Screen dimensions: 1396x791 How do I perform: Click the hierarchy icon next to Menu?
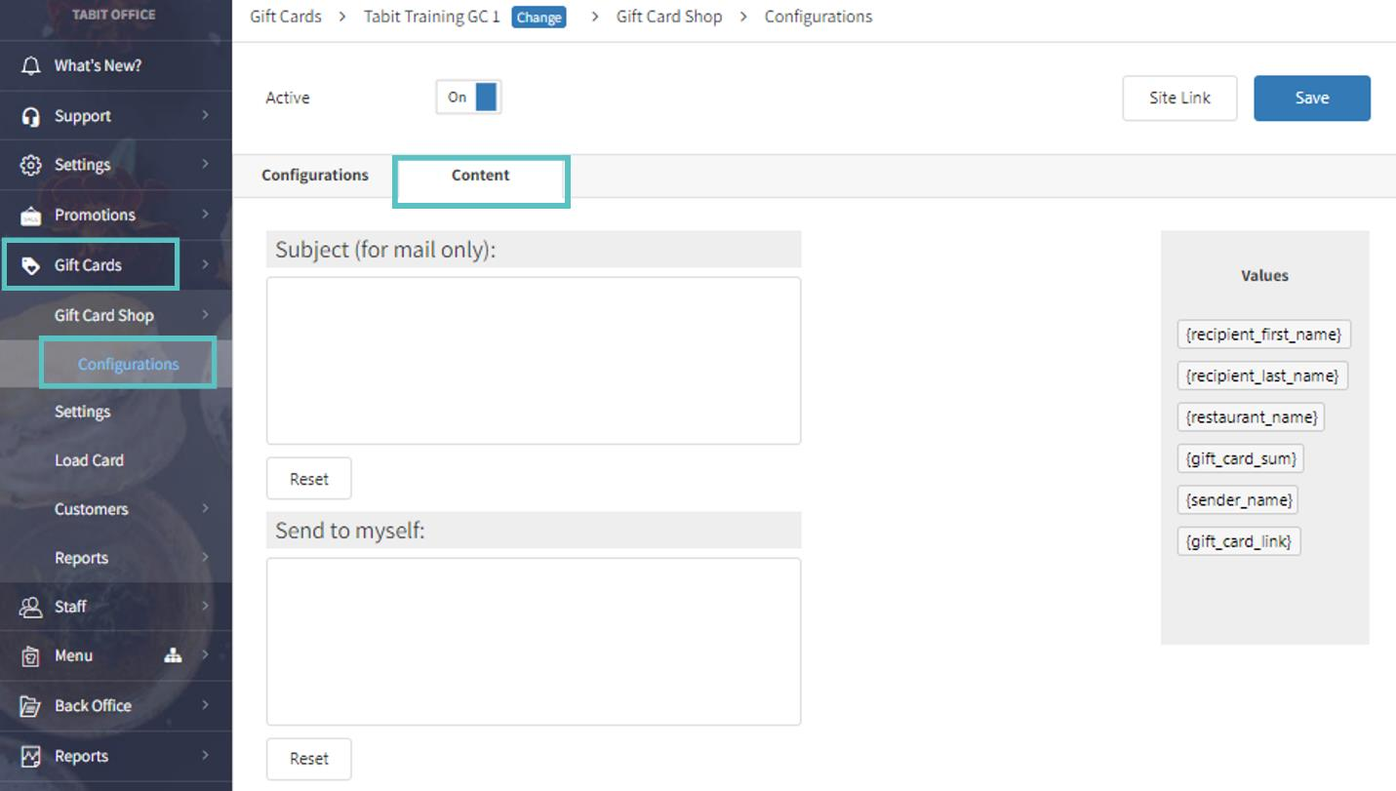173,655
